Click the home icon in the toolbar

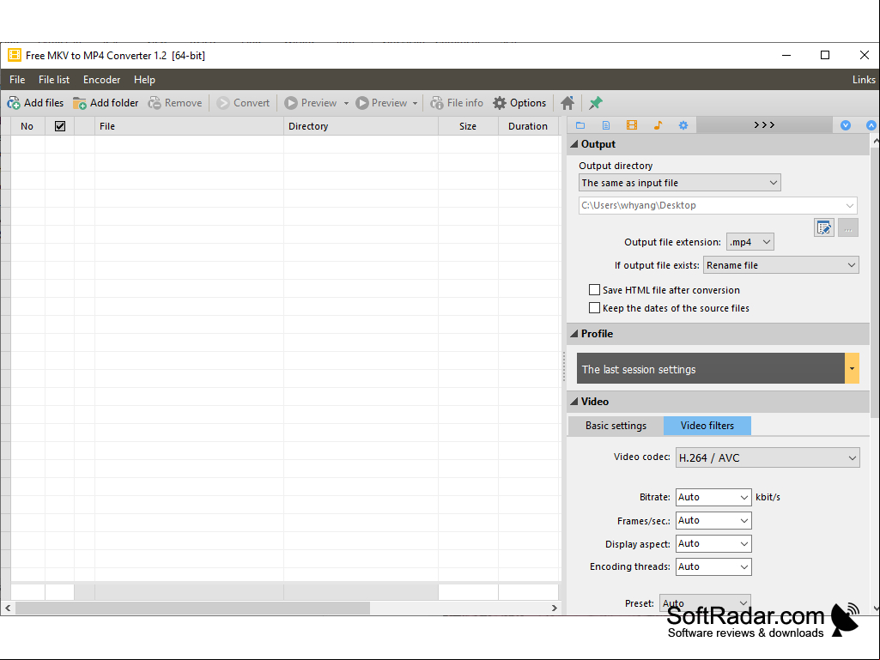(x=567, y=103)
